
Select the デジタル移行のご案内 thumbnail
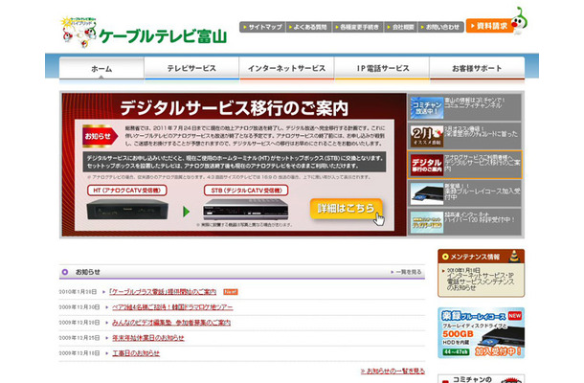427,165
